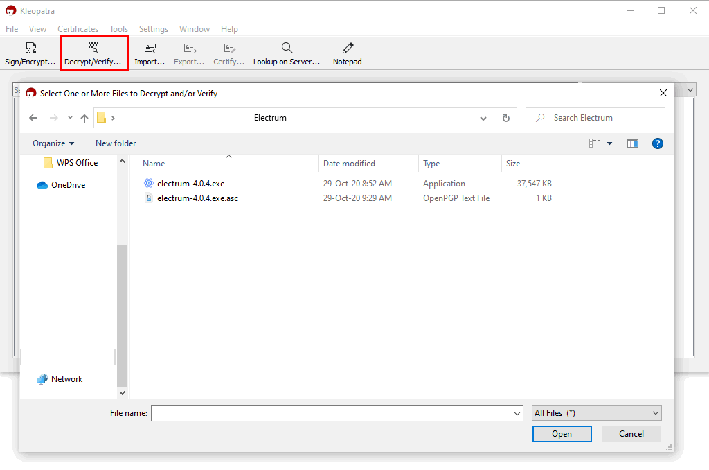Toggle the preview pane button

(632, 143)
